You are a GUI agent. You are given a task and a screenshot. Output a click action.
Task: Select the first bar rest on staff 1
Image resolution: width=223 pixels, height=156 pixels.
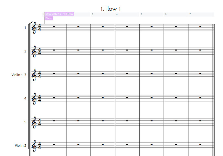[54, 27]
